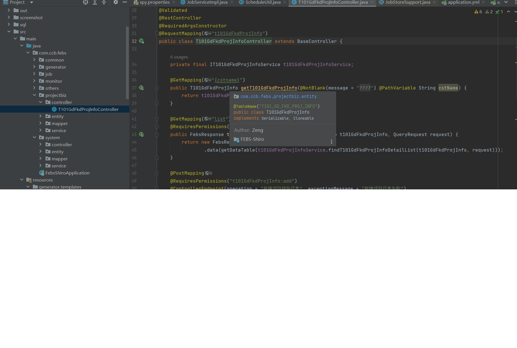
Task: Go to previous highlighted error arrow
Action: point(509,12)
